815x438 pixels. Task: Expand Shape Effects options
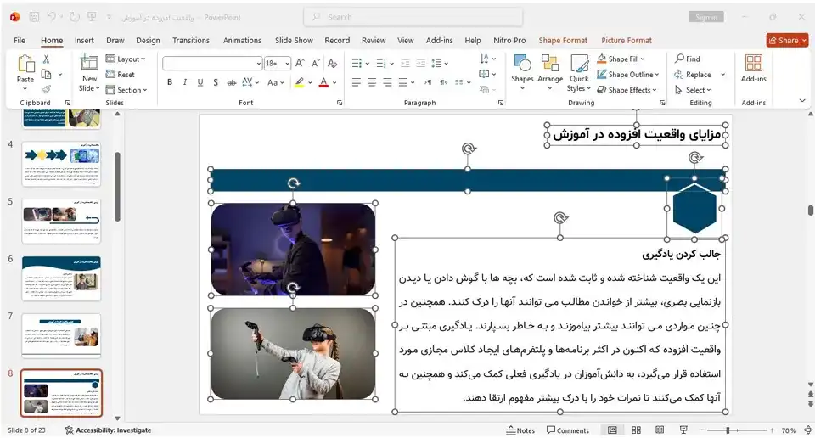click(627, 90)
